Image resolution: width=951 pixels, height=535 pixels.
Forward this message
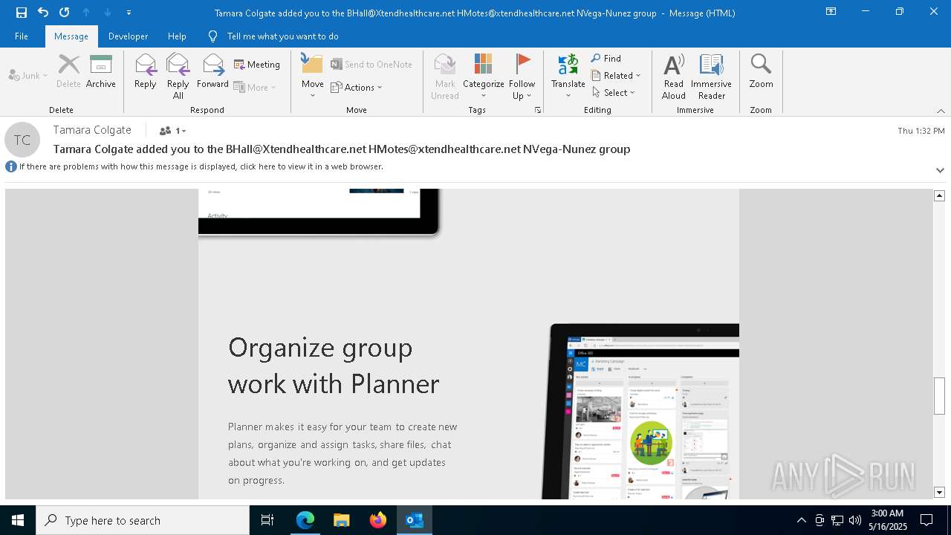[x=212, y=71]
